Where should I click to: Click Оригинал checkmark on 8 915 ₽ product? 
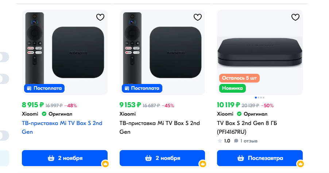(44, 114)
